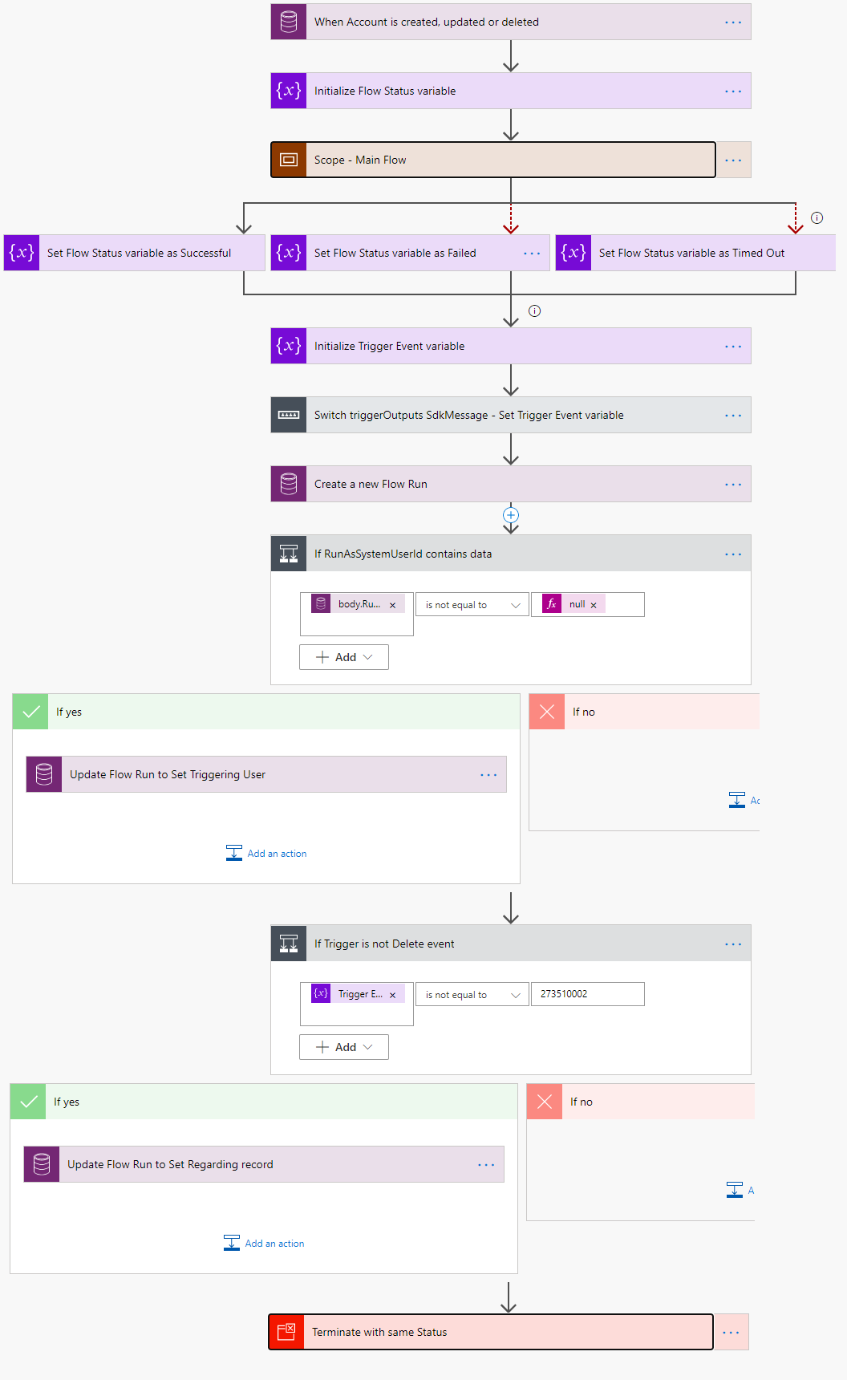
Task: Click the Switch action icon on the SdkMessage step
Action: (288, 415)
